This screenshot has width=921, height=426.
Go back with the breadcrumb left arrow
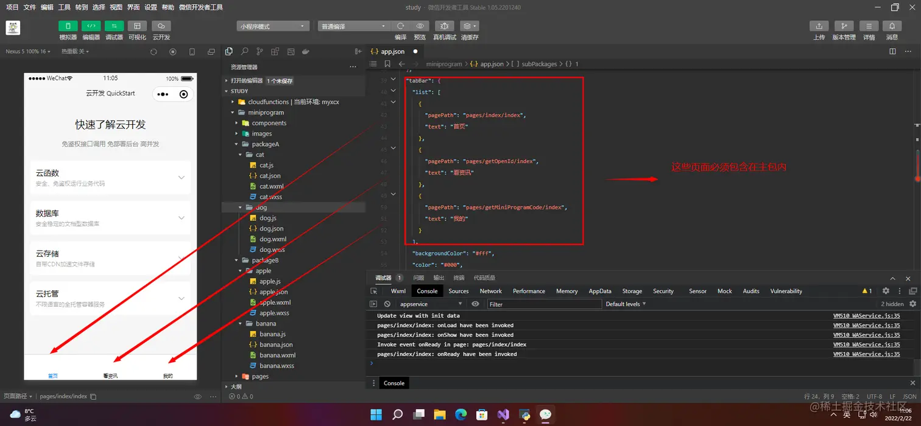[402, 64]
